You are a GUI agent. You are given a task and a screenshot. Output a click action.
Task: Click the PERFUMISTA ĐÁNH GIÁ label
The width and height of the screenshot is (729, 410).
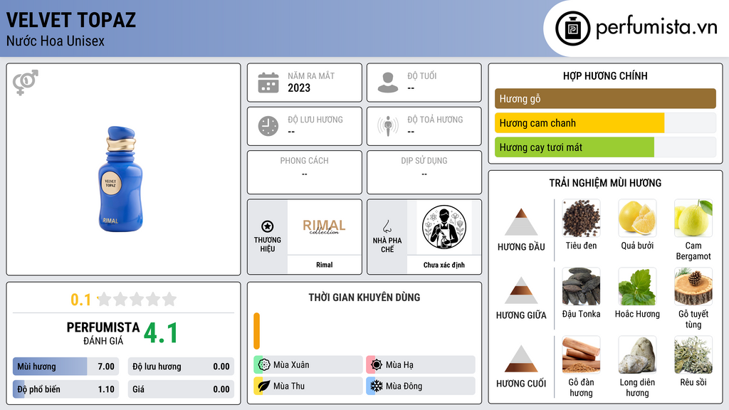(103, 333)
